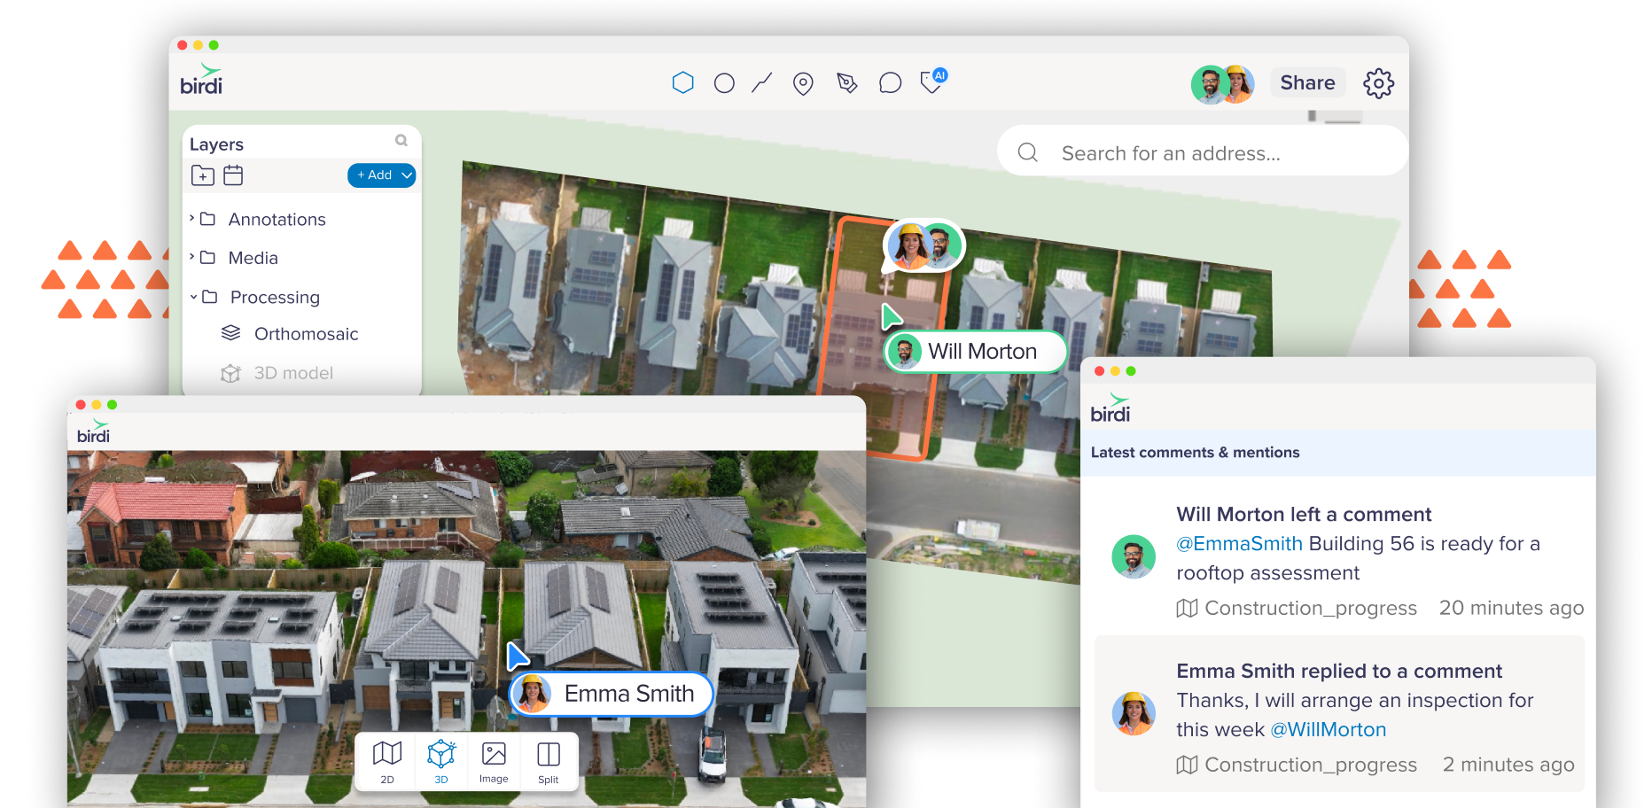Close the comments window
The height and width of the screenshot is (808, 1652).
tap(1100, 371)
